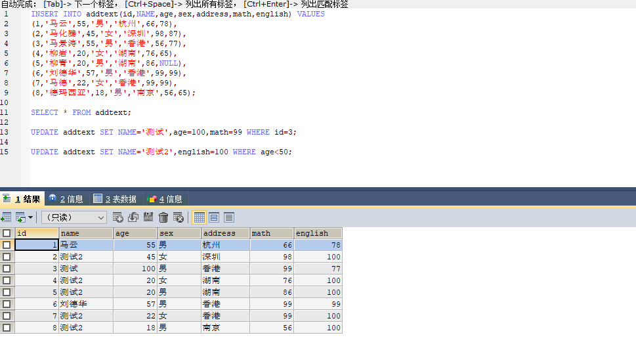Switch to grid view mode
This screenshot has height=352, width=636.
click(200, 217)
